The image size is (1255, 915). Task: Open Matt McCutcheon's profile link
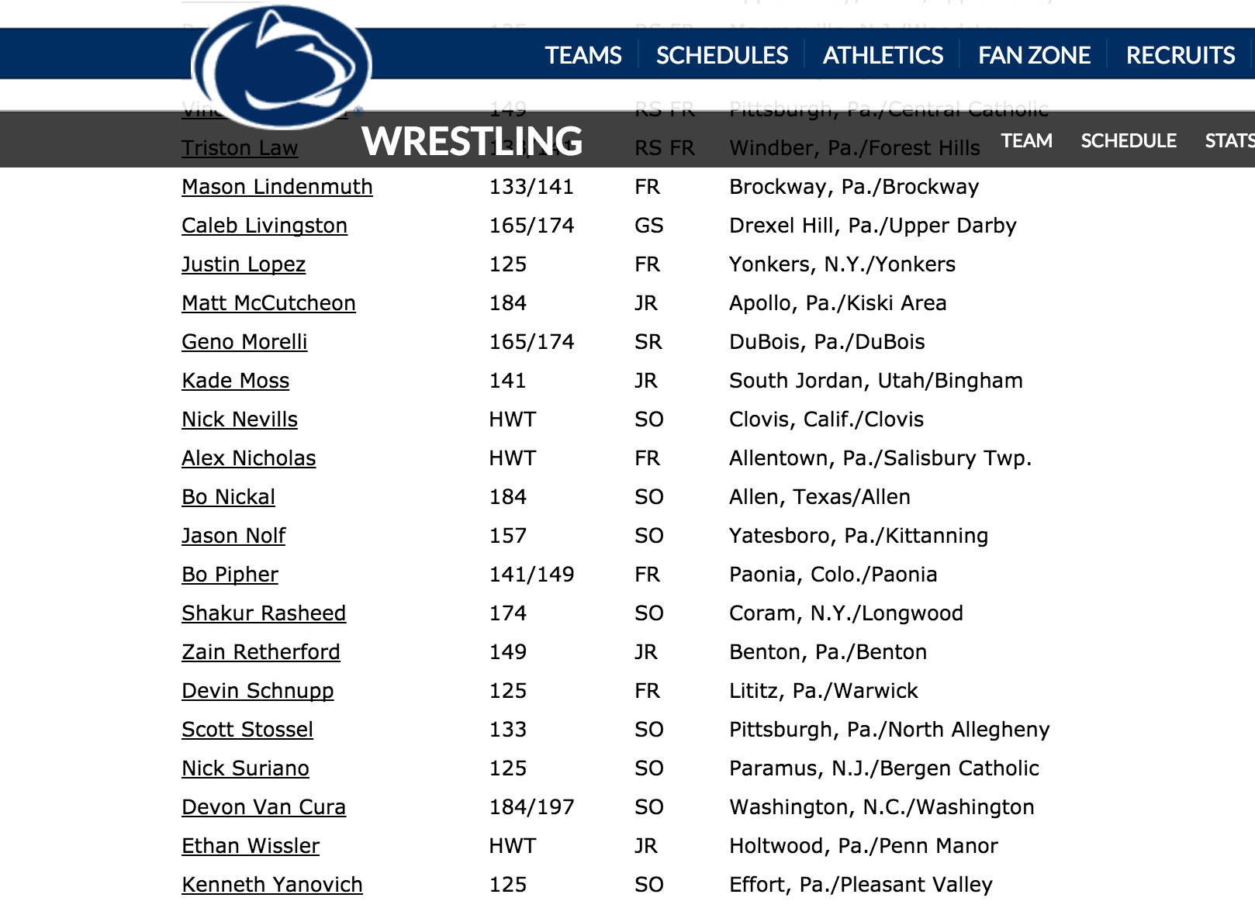pyautogui.click(x=268, y=303)
